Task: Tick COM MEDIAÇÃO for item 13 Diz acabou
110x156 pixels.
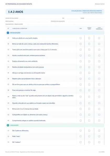Action: 99,142
